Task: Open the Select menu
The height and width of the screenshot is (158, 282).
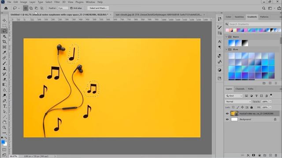Action: click(x=48, y=2)
